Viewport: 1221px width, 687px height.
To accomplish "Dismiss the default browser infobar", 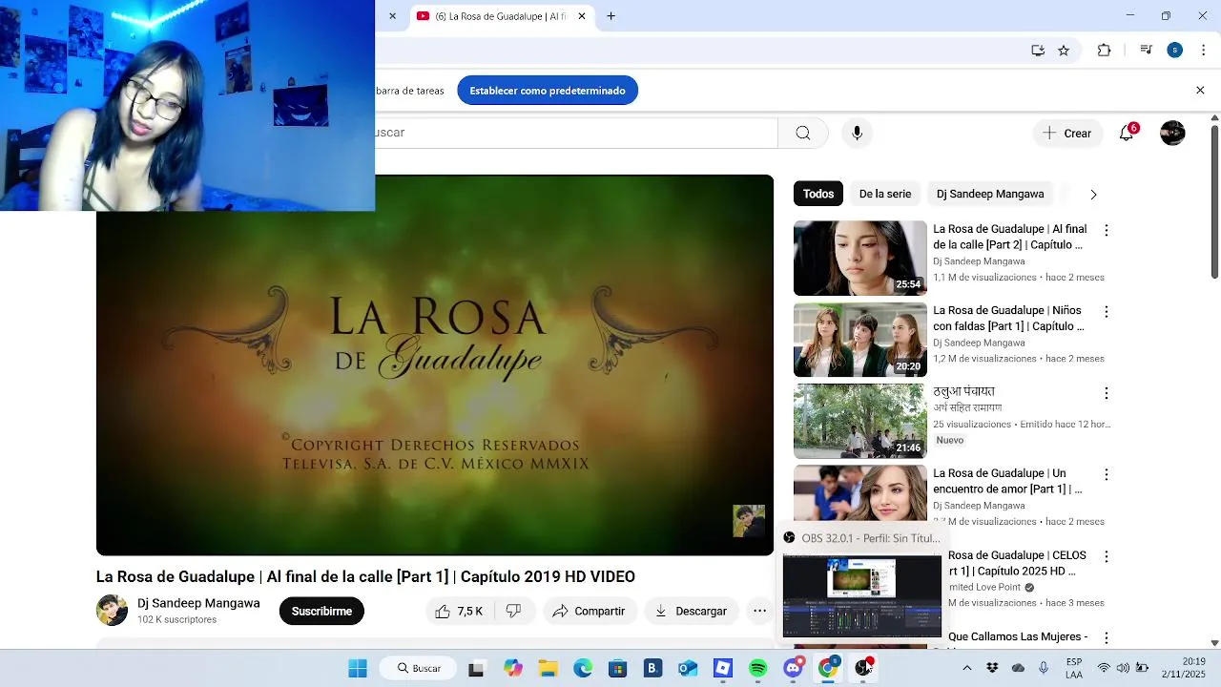I will click(x=1200, y=91).
